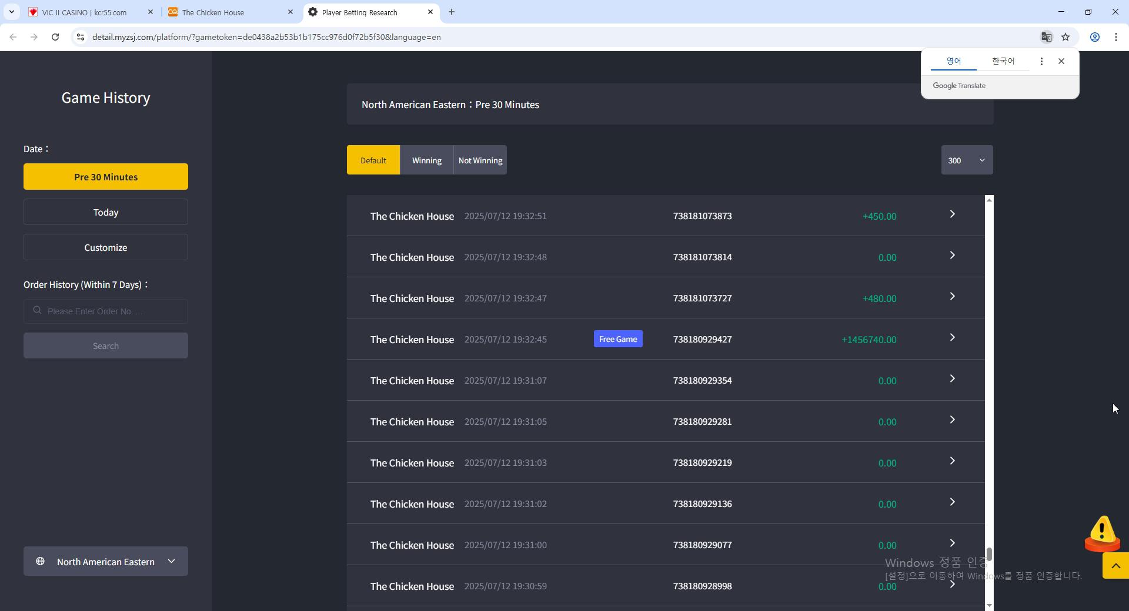Open the Chrome profile icon
Viewport: 1129px width, 611px height.
click(x=1094, y=37)
